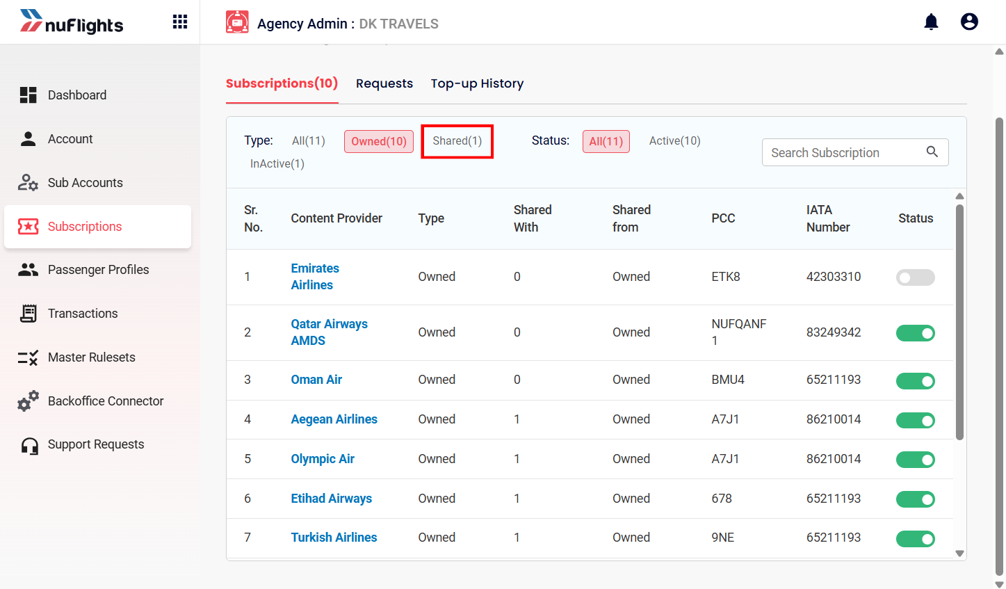This screenshot has width=1006, height=589.
Task: Open the Oman Air link
Action: [316, 380]
